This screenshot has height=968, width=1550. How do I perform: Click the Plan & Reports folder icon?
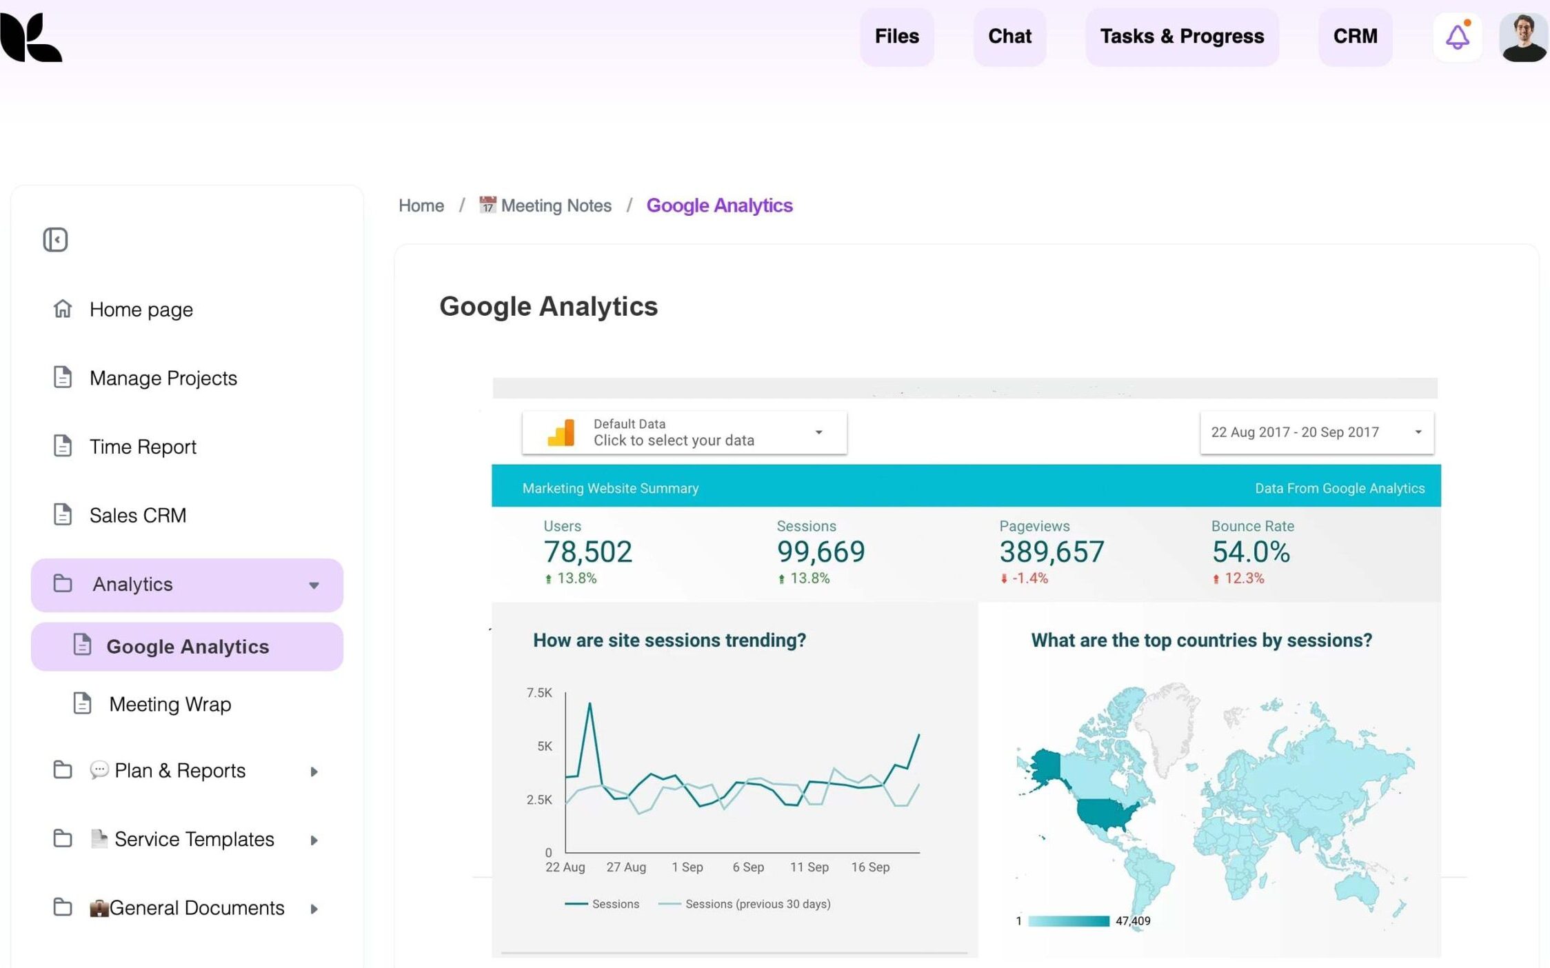[63, 769]
